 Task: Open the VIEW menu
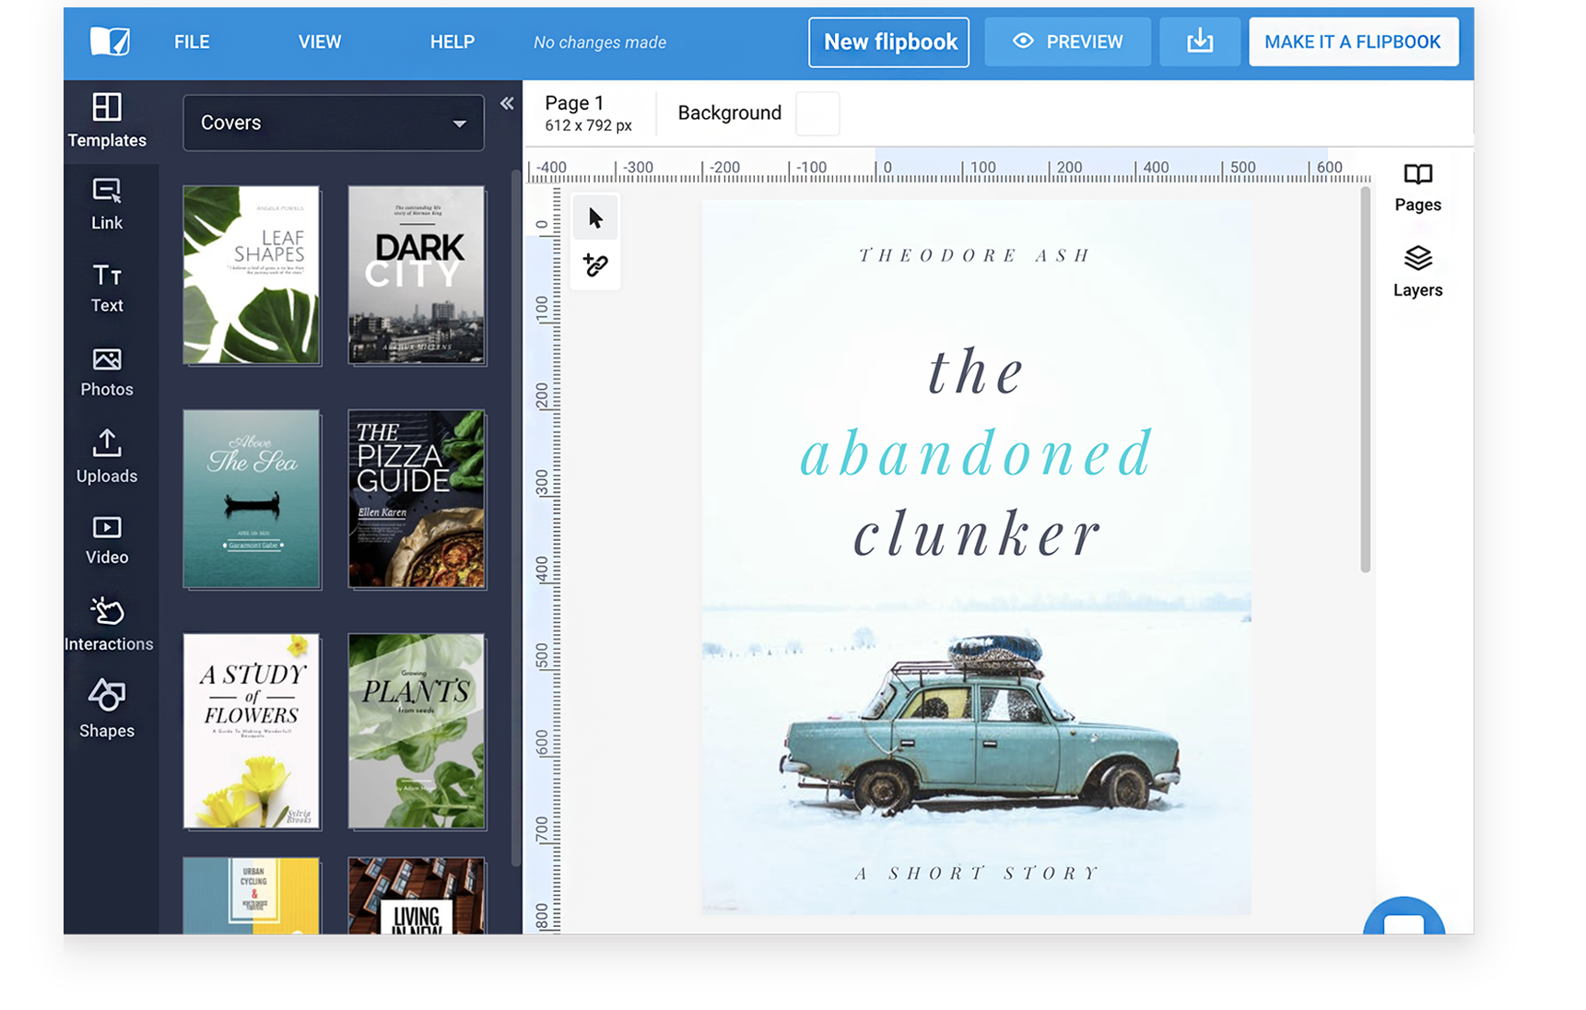tap(320, 41)
